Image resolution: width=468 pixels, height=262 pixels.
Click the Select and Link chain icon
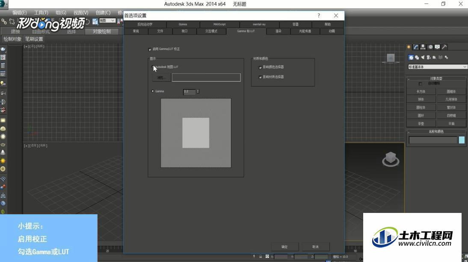4,21
